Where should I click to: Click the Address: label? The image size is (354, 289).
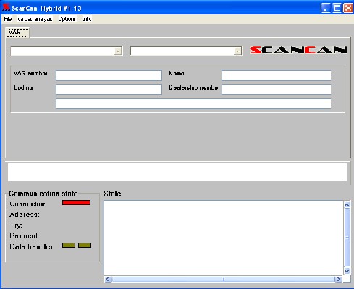25,215
